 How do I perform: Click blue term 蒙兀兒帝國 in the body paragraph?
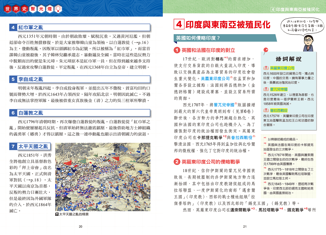224,105
